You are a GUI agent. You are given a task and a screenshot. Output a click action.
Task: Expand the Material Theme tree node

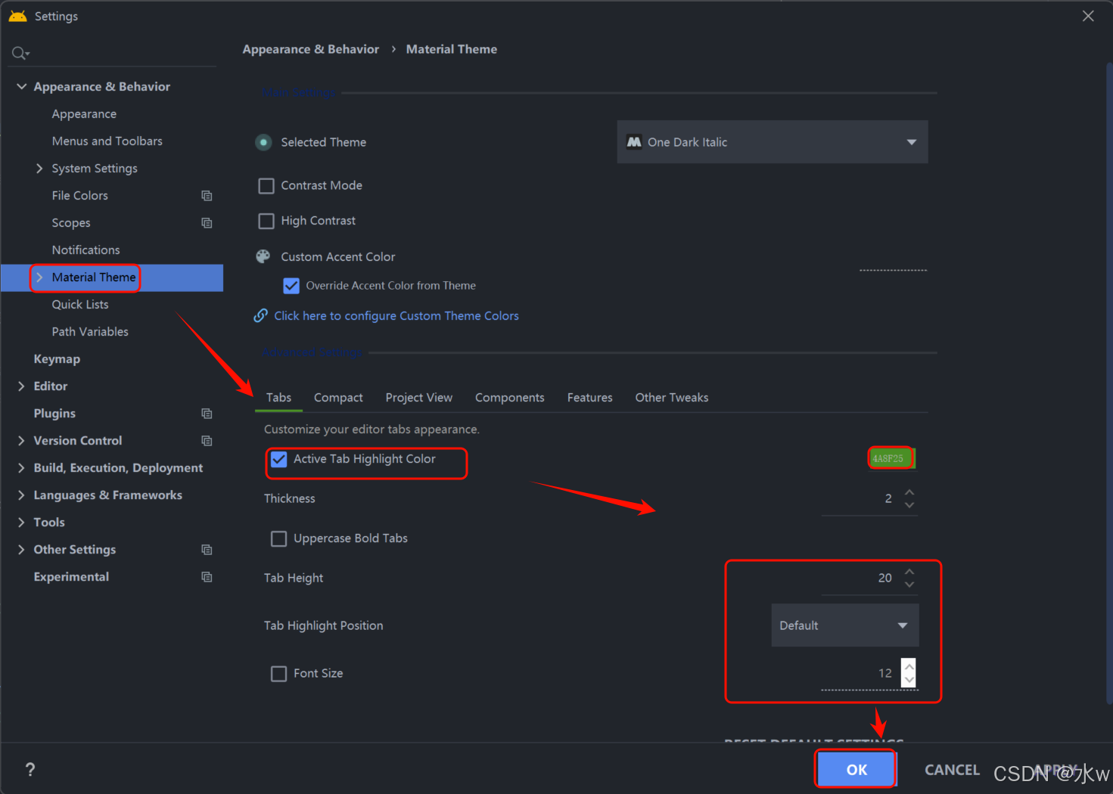39,278
